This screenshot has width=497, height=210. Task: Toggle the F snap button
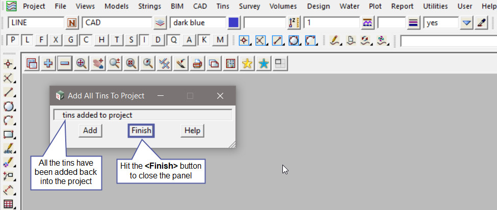41,40
